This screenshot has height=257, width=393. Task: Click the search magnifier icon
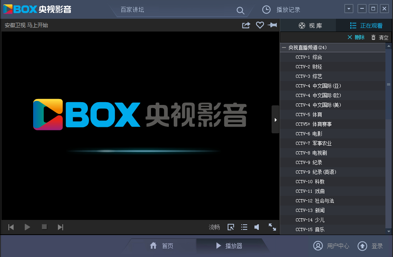[240, 10]
